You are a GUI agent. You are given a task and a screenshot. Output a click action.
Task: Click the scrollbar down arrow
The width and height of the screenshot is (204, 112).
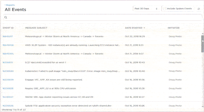202,106
